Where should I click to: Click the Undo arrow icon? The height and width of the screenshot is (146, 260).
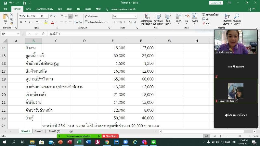[x=11, y=3]
